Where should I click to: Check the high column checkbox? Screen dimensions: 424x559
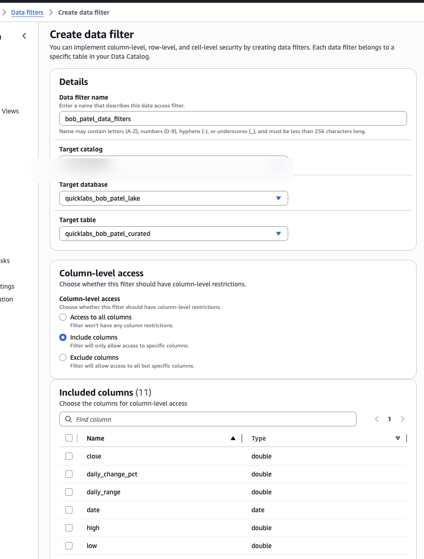tap(69, 528)
